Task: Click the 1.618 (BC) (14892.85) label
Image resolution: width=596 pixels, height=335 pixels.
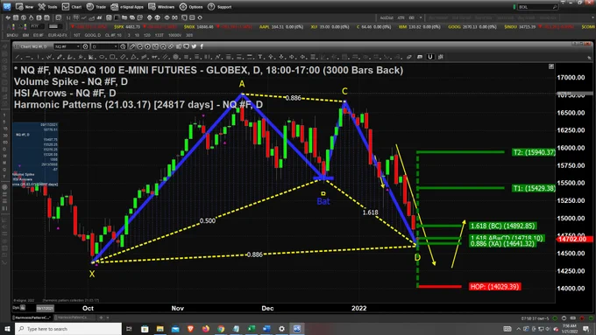Action: pyautogui.click(x=503, y=226)
